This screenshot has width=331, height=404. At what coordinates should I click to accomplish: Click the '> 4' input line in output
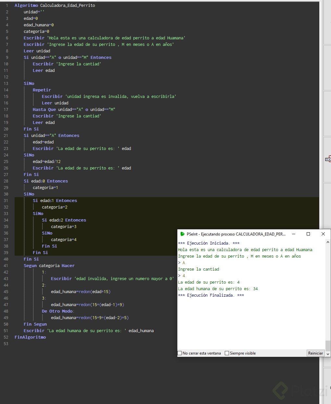182,276
